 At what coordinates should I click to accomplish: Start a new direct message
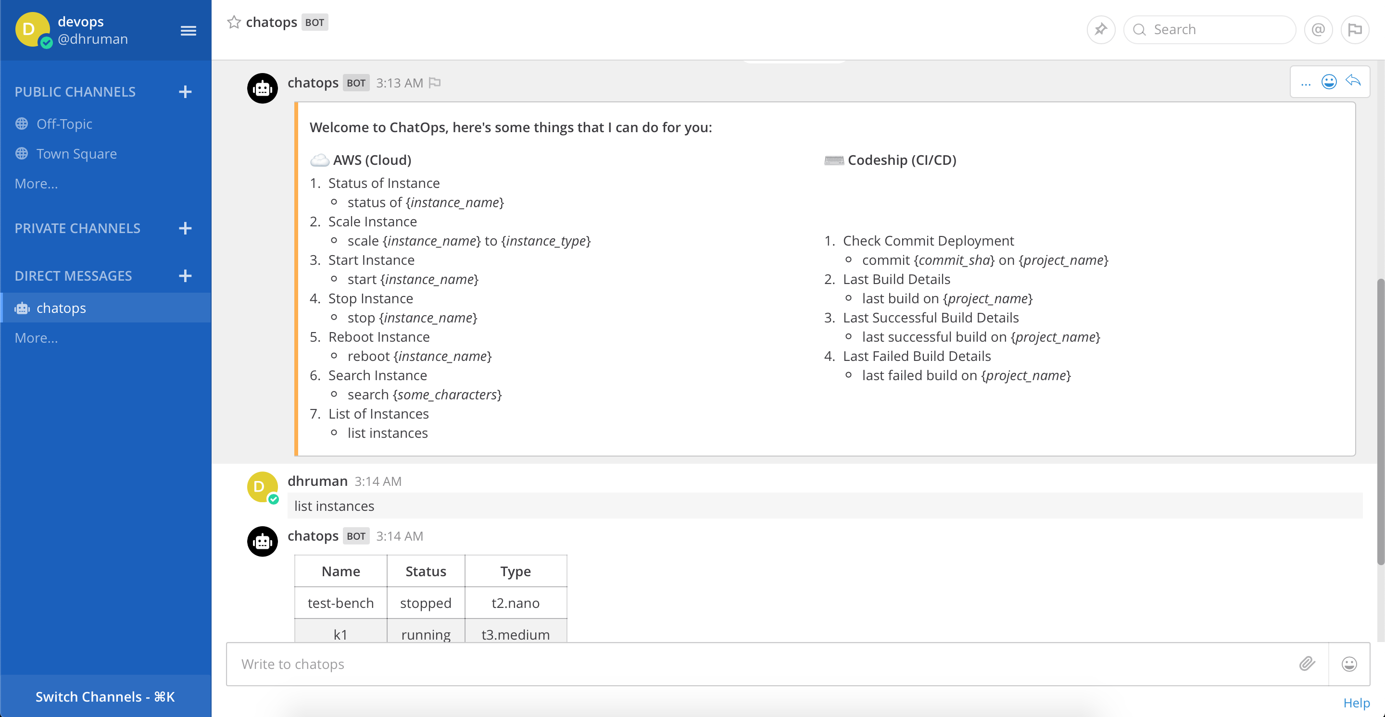click(x=185, y=275)
